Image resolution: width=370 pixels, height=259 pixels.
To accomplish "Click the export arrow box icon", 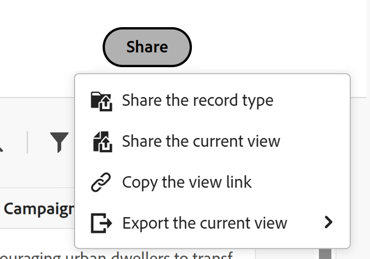I will pos(102,223).
